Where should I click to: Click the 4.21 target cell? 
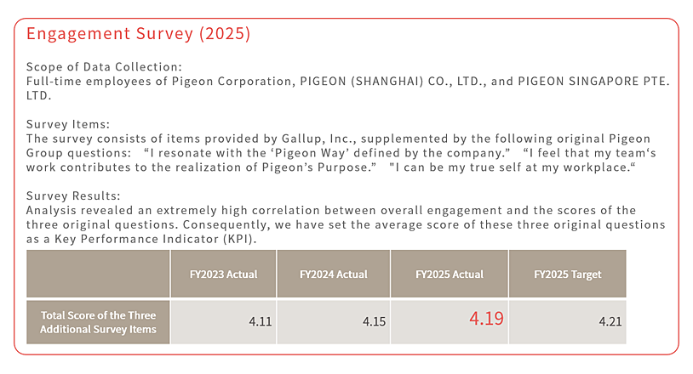point(567,321)
